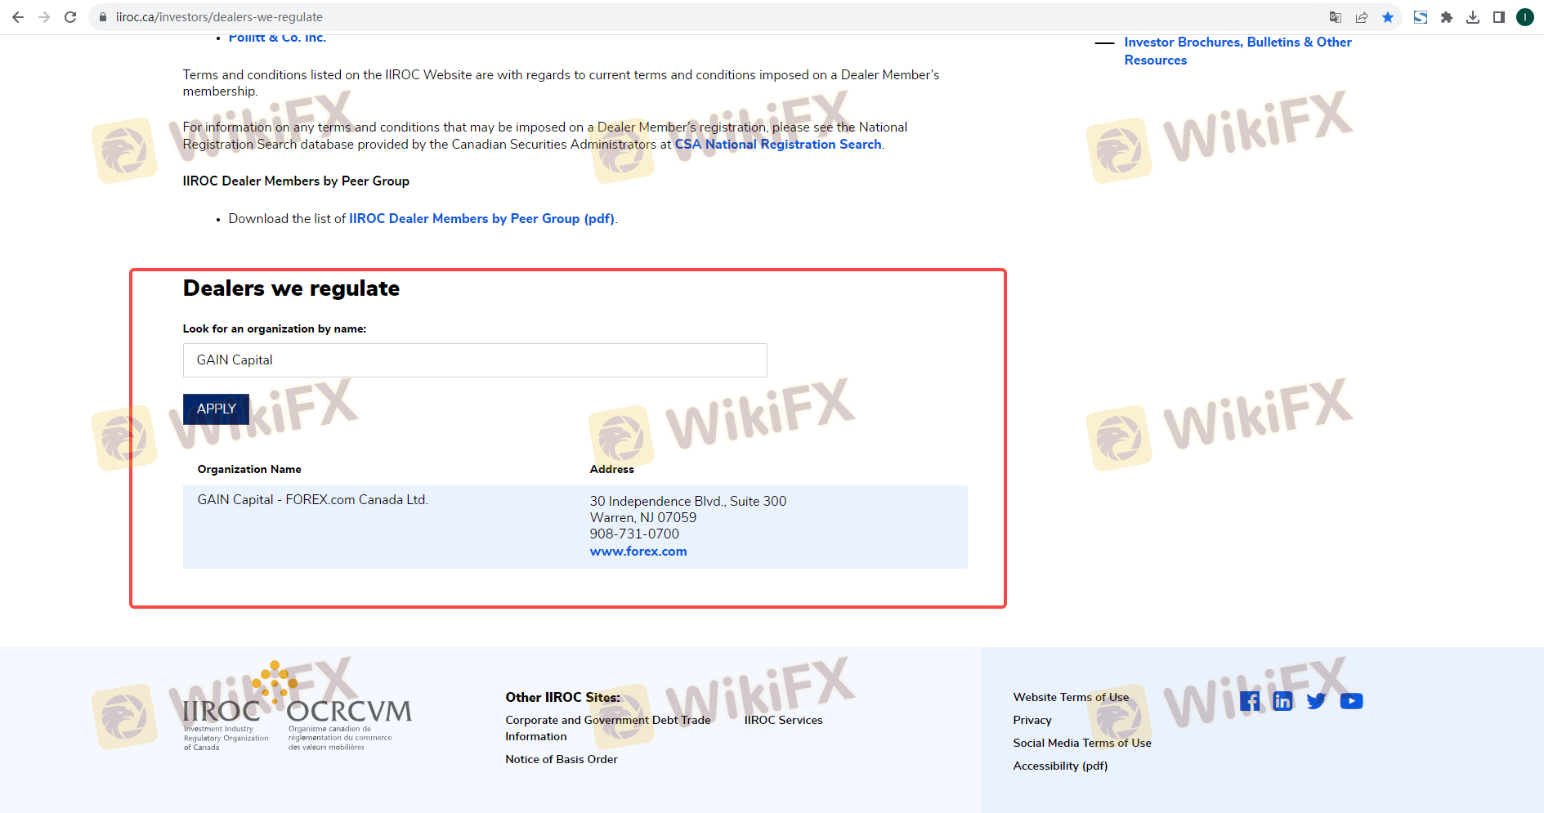Open the IIROC Services footer link
This screenshot has width=1544, height=813.
pos(783,720)
